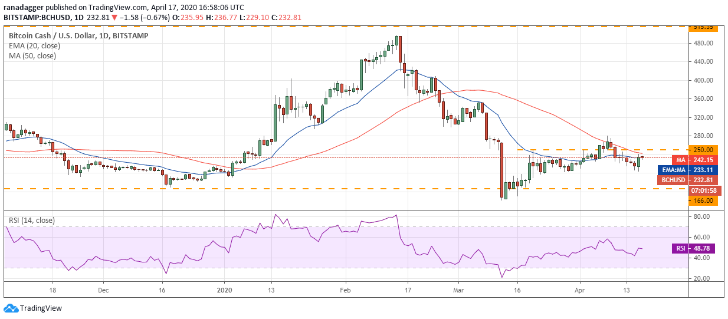Viewport: 728px width, 319px height.
Task: Click the 'MA (50, close)' indicator legend
Action: click(32, 56)
